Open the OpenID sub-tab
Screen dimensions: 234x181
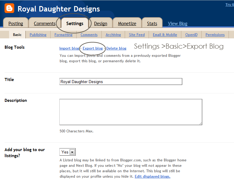pos(191,35)
